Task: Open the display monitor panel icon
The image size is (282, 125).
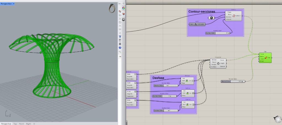Action: click(x=124, y=19)
